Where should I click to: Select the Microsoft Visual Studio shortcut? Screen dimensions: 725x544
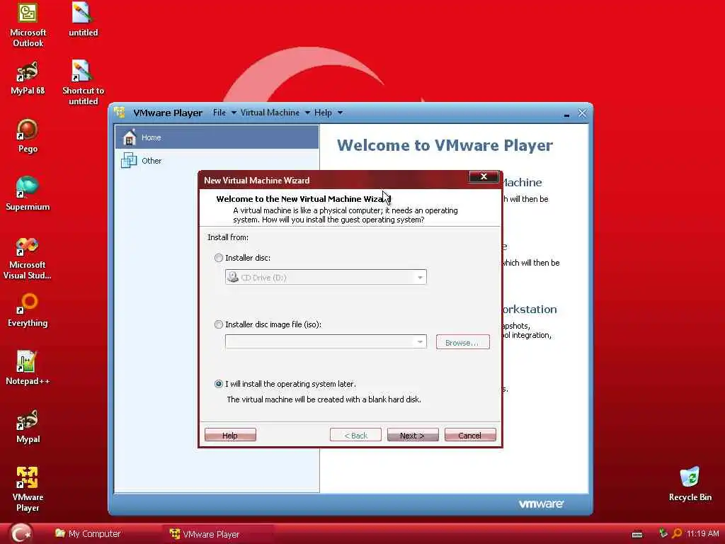(x=28, y=258)
